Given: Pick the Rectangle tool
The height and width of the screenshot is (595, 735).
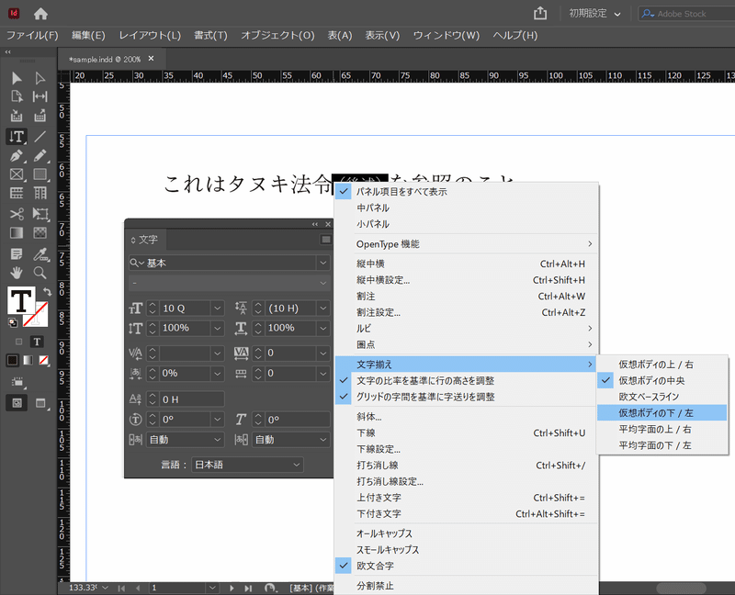Looking at the screenshot, I should click(40, 174).
